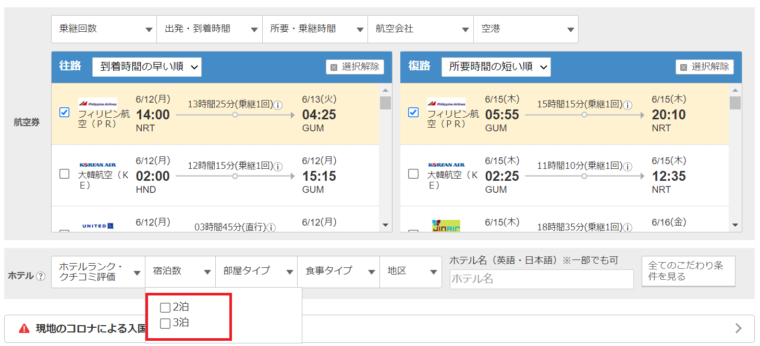The image size is (760, 346).
Task: Open the 到着時間の早い順 sort dropdown
Action: (x=147, y=67)
